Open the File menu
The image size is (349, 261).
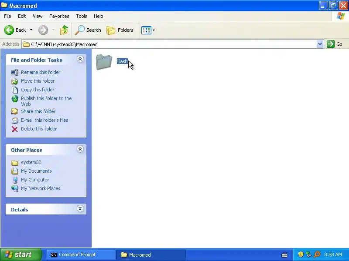pyautogui.click(x=7, y=16)
